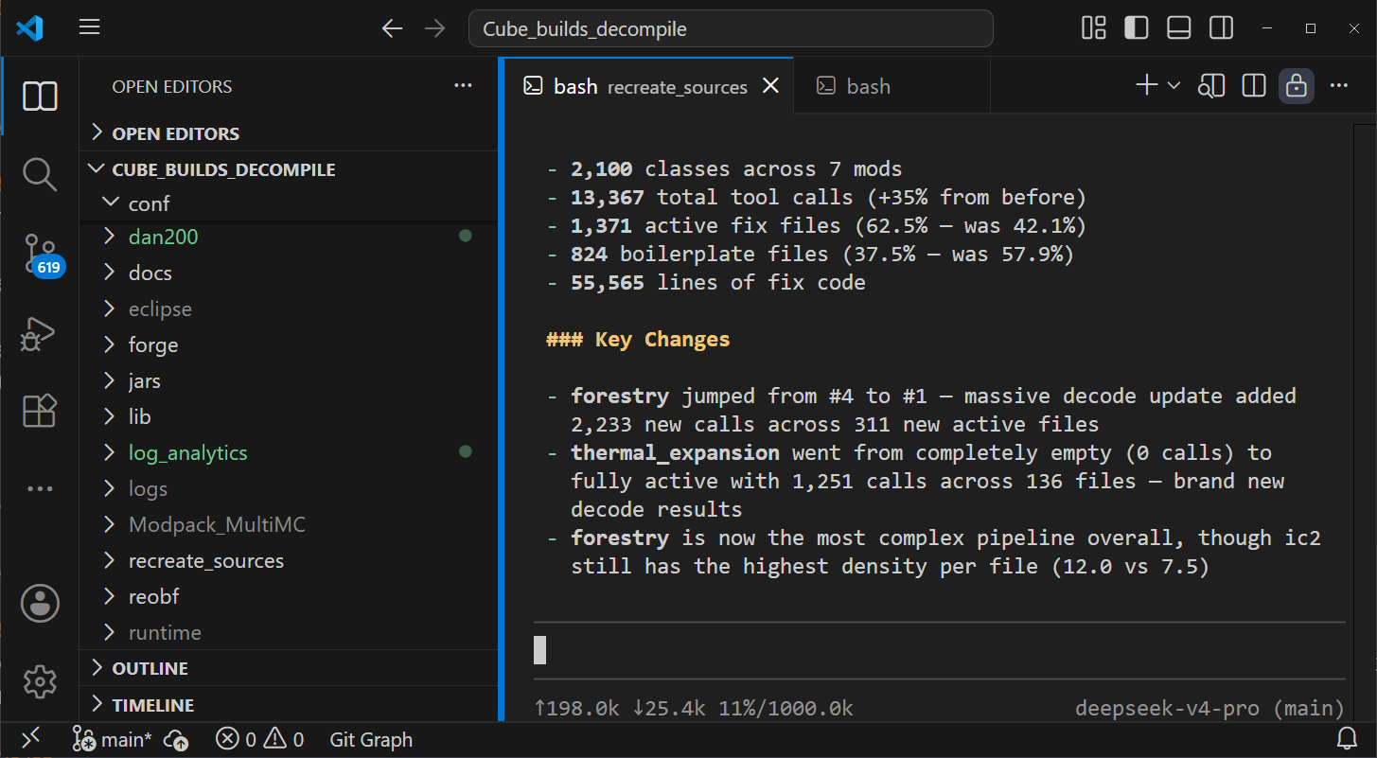Toggle the bottom panel visibility
Screen dimensions: 1377x758
[x=1179, y=28]
